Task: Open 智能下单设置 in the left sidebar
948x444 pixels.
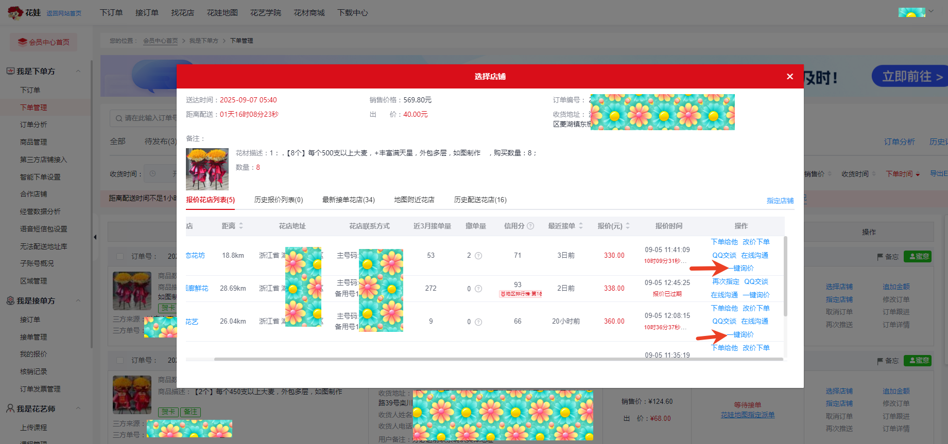Action: pyautogui.click(x=40, y=177)
